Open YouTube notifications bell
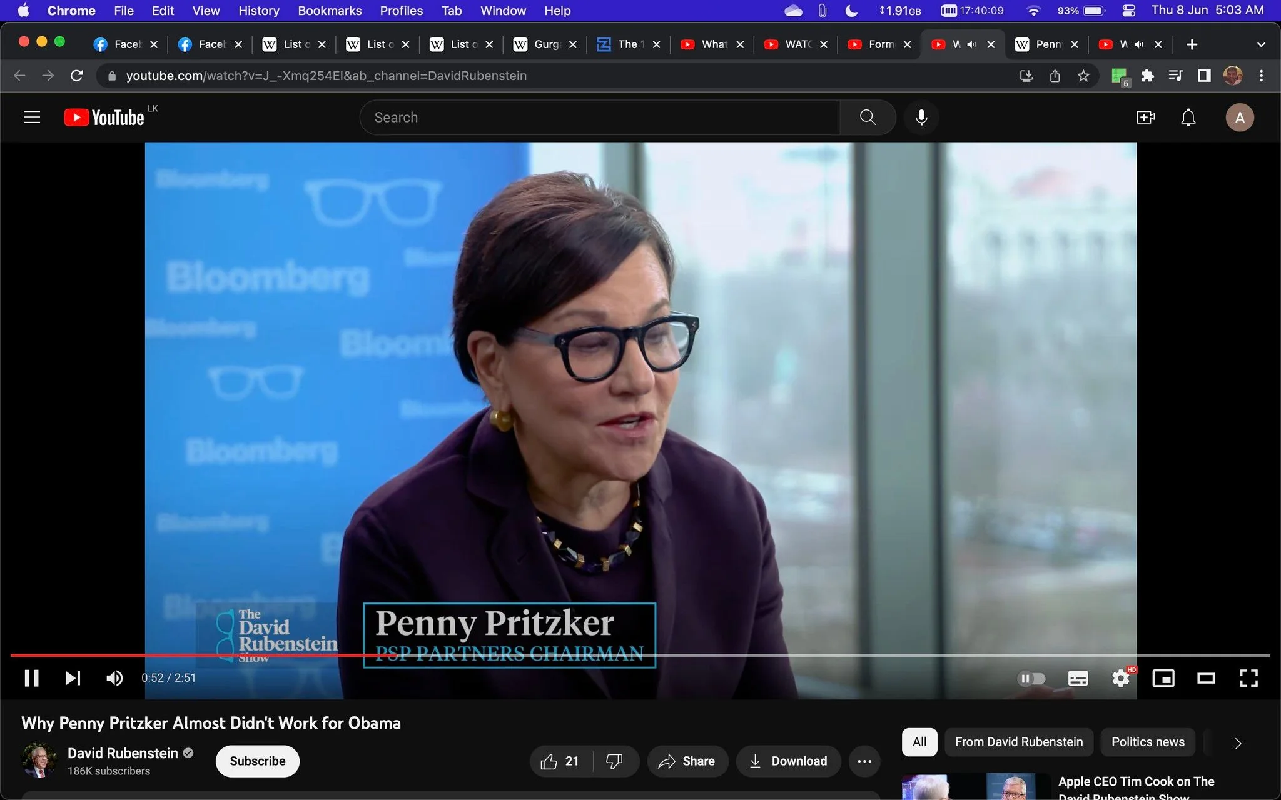Image resolution: width=1281 pixels, height=800 pixels. [x=1188, y=117]
